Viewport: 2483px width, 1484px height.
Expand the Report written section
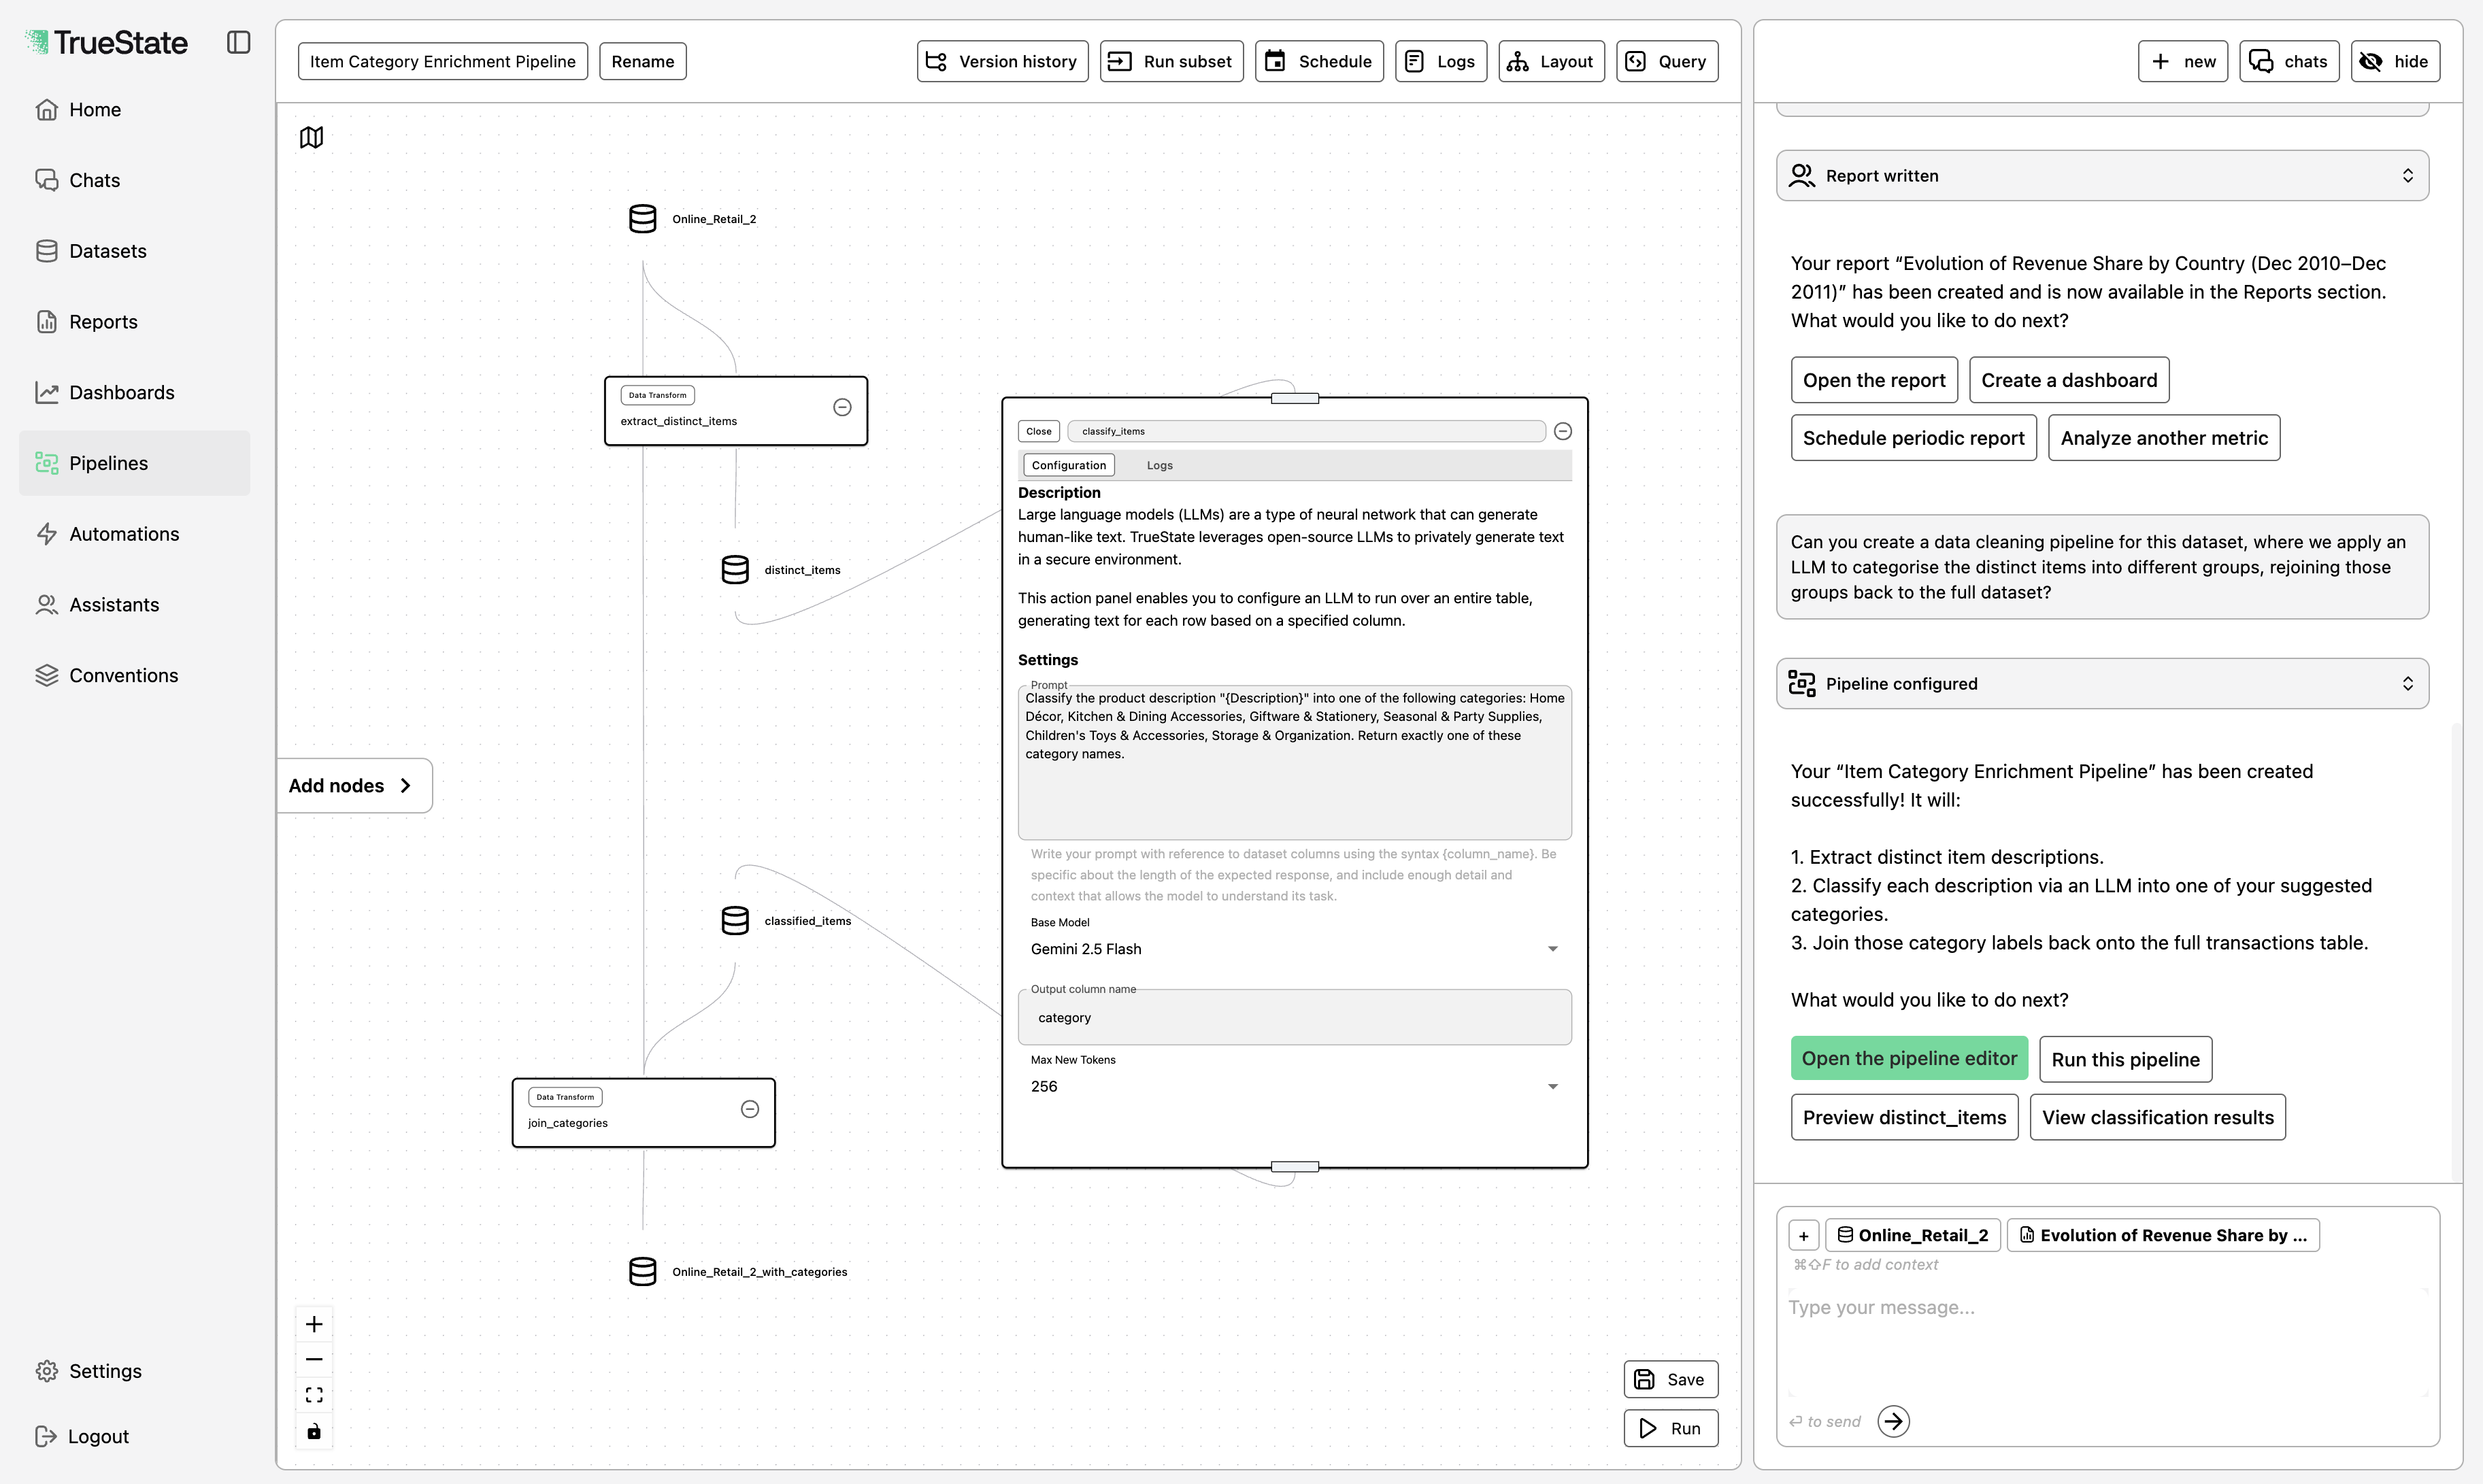(2102, 176)
